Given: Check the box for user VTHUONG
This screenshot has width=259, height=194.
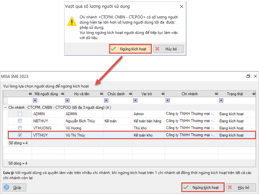Looking at the screenshot, I should (x=20, y=128).
